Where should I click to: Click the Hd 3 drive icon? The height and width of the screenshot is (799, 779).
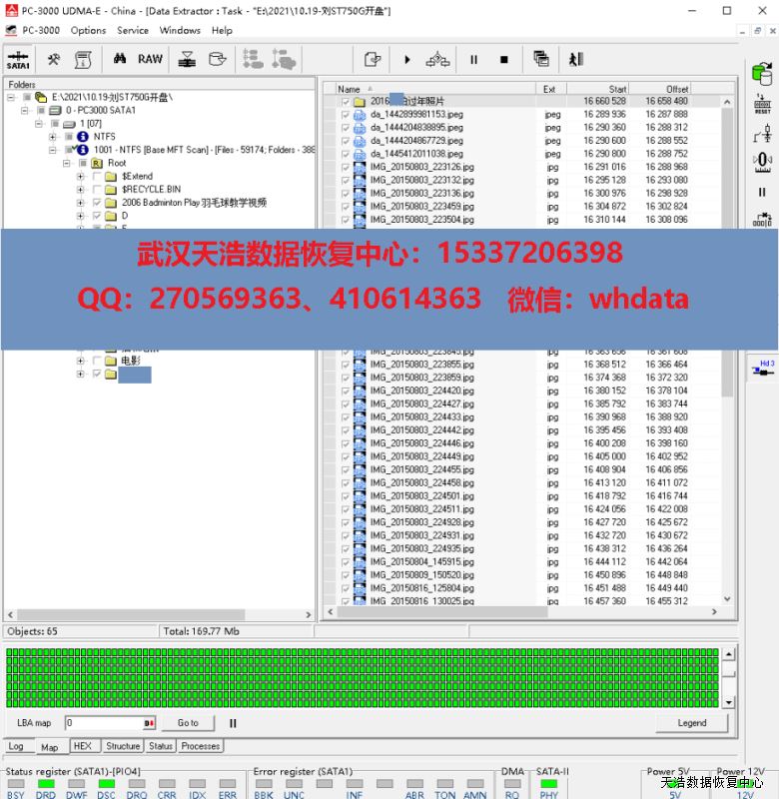(762, 369)
